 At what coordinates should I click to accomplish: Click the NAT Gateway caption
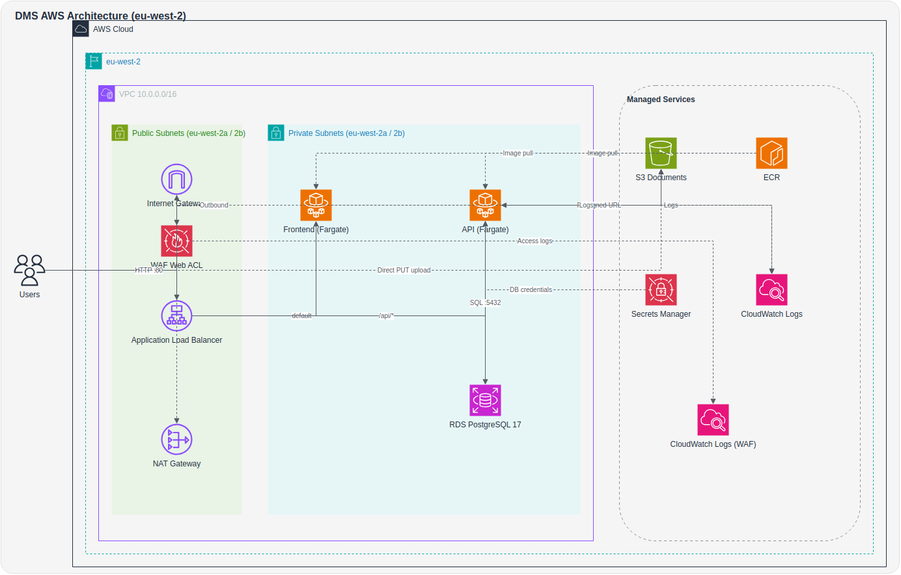coord(176,464)
